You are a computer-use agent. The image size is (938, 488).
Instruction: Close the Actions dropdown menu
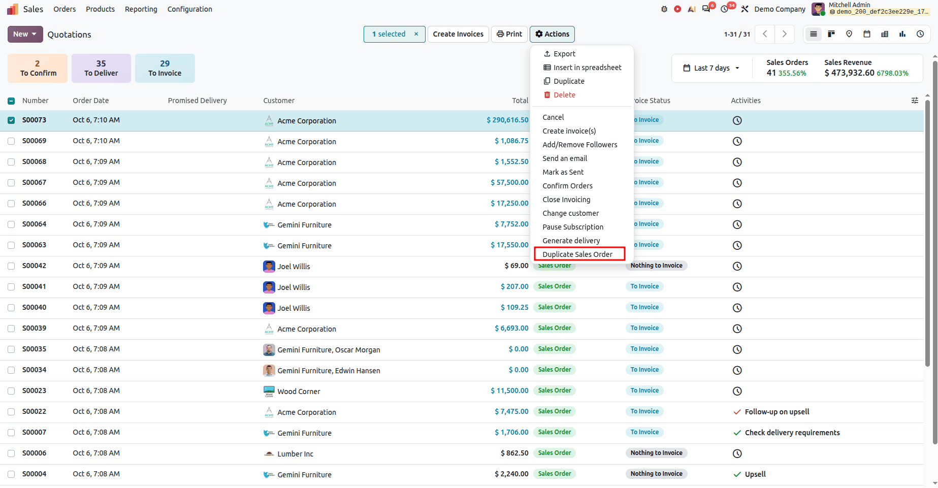[x=552, y=34]
